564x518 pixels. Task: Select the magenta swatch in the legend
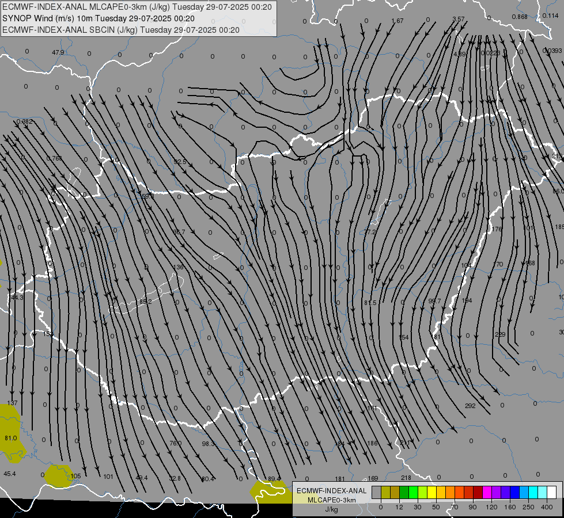(x=487, y=492)
